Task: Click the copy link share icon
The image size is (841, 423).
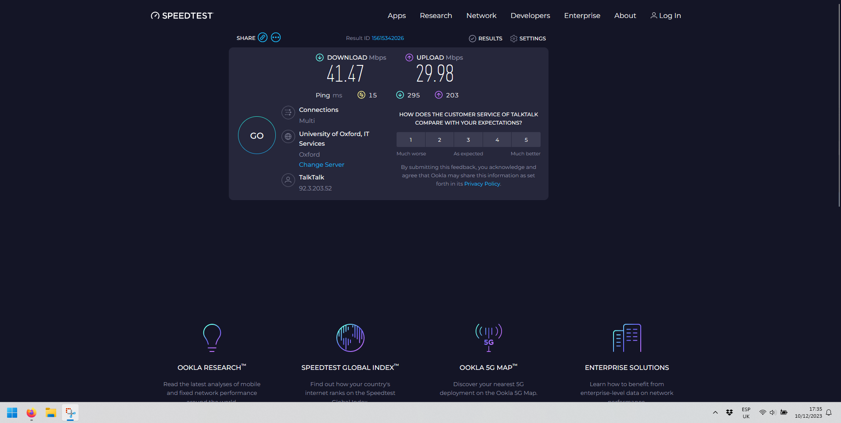Action: (x=263, y=37)
